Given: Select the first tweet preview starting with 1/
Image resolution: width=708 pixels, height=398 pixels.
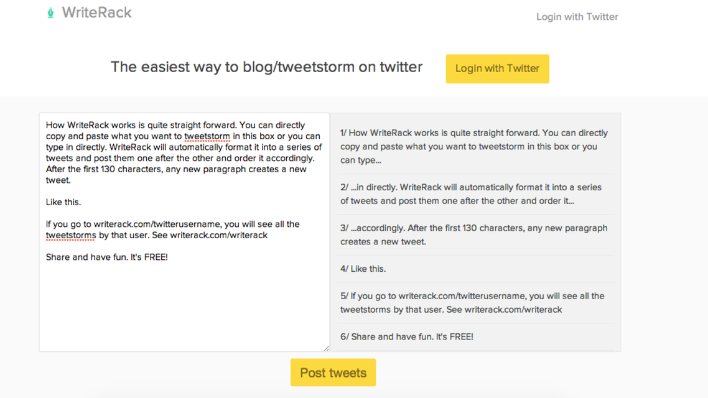Looking at the screenshot, I should pyautogui.click(x=475, y=147).
